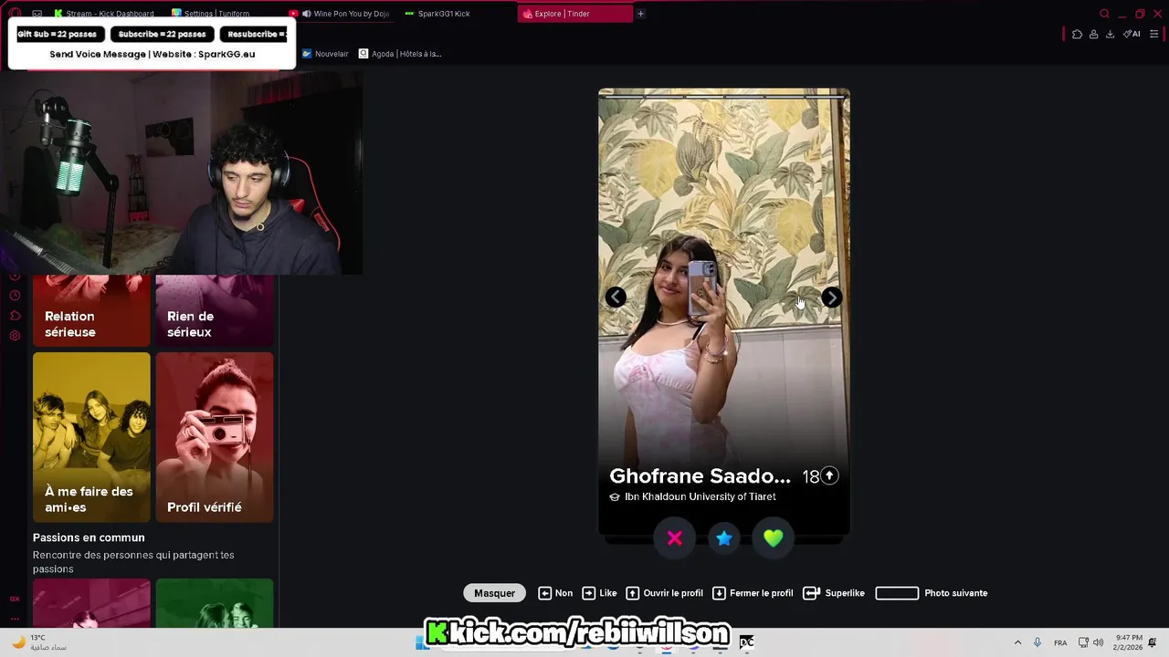Select the Explore | Tinder tab
The image size is (1169, 657).
coord(574,14)
